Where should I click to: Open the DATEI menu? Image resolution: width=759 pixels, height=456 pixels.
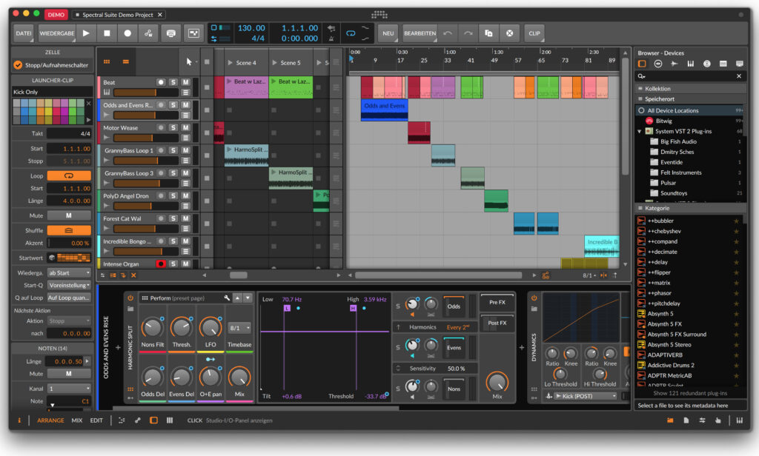pyautogui.click(x=23, y=33)
